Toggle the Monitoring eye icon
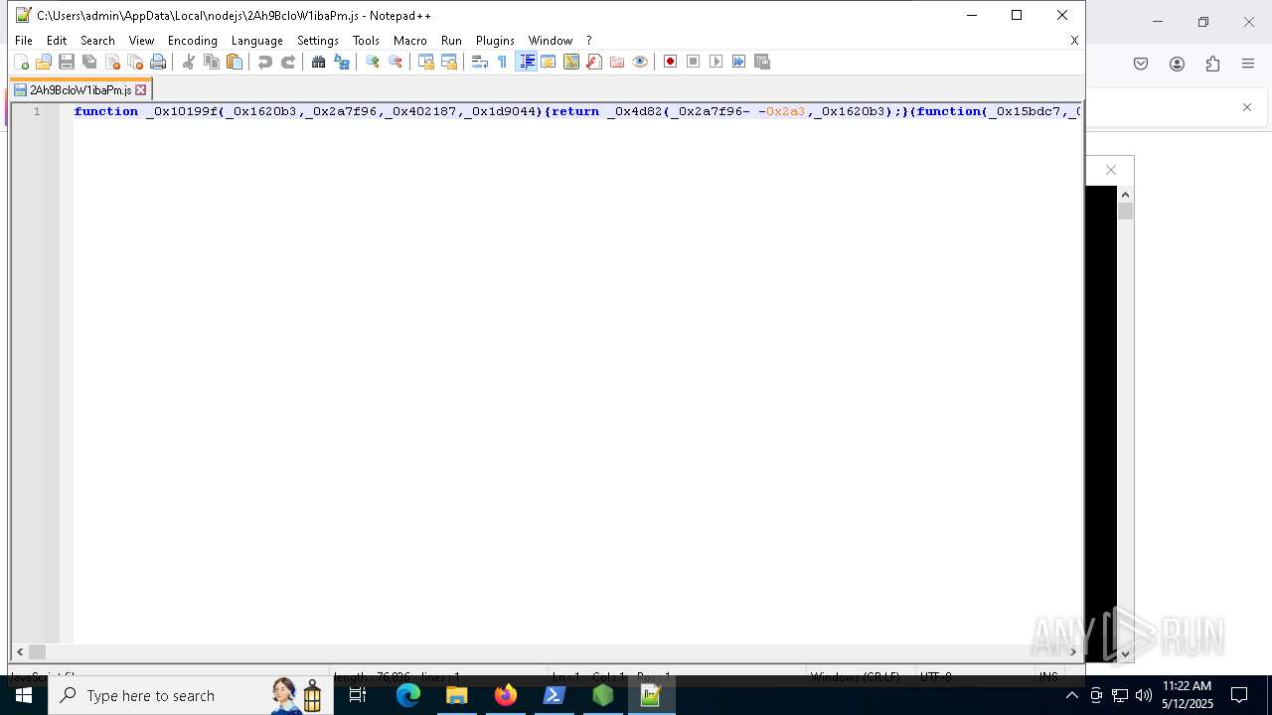The height and width of the screenshot is (715, 1272). click(640, 62)
